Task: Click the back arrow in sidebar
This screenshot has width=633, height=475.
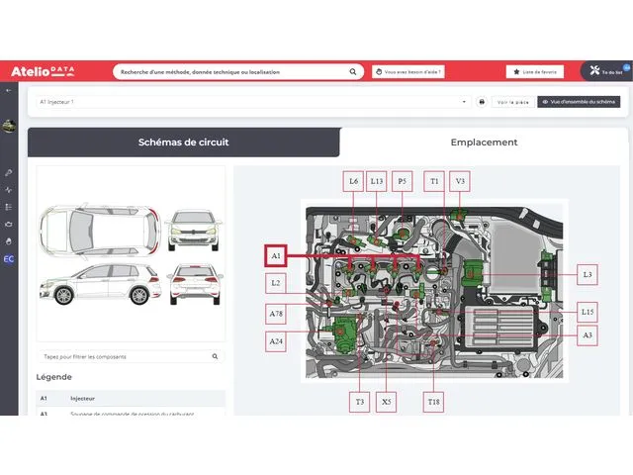Action: tap(9, 90)
